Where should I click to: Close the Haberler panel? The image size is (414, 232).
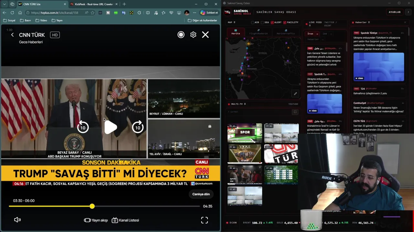405,22
